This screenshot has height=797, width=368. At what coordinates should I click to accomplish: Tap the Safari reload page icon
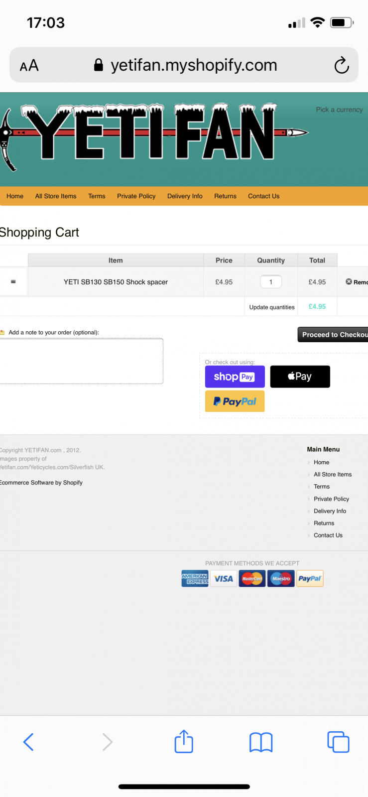(341, 65)
